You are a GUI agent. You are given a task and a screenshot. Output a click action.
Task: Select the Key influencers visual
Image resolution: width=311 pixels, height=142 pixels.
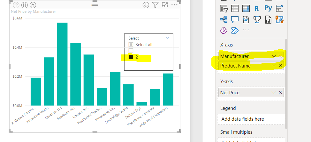pyautogui.click(x=279, y=9)
